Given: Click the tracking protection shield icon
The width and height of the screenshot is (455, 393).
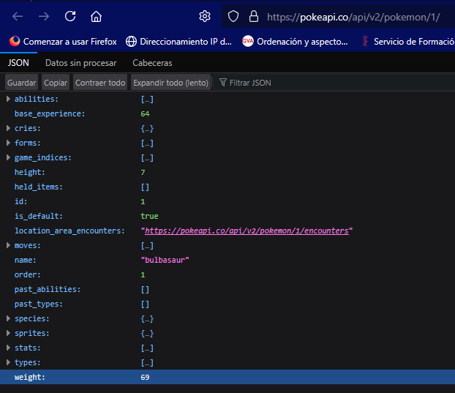Looking at the screenshot, I should coord(233,17).
